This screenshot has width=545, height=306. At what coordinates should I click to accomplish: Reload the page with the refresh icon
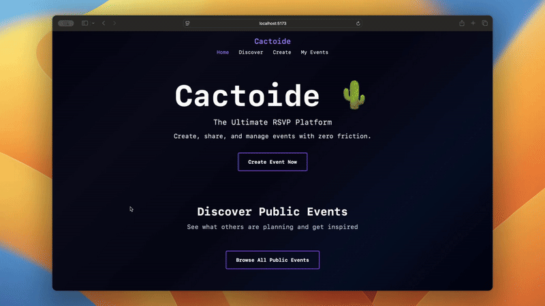358,23
